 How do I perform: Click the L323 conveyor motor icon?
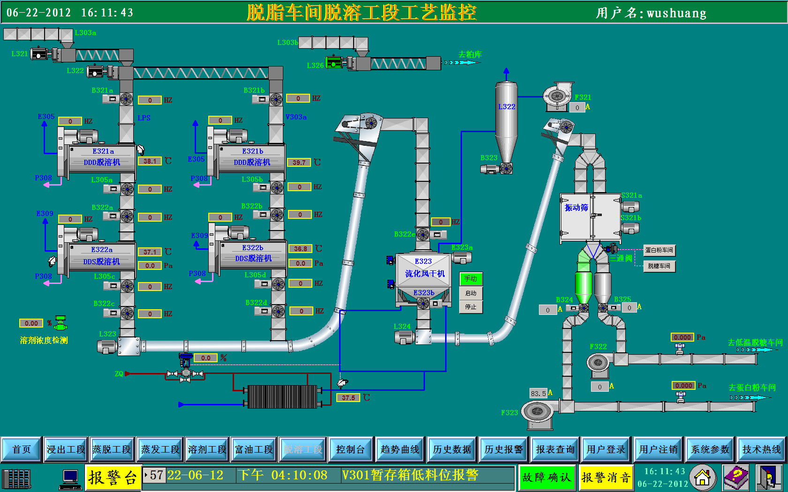tap(107, 347)
